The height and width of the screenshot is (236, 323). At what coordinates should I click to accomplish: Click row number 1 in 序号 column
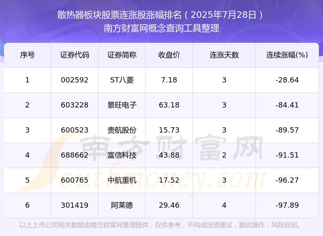click(27, 80)
